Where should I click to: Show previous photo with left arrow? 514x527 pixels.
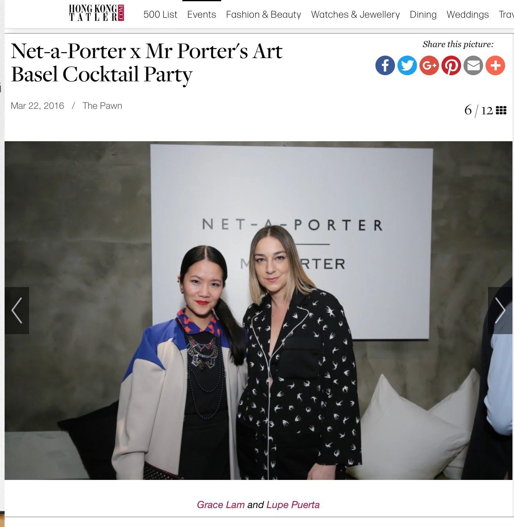tap(17, 310)
